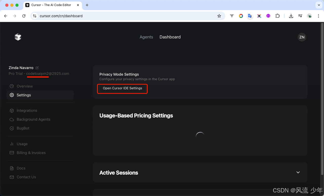Open the ZN profile avatar menu

[x=302, y=37]
